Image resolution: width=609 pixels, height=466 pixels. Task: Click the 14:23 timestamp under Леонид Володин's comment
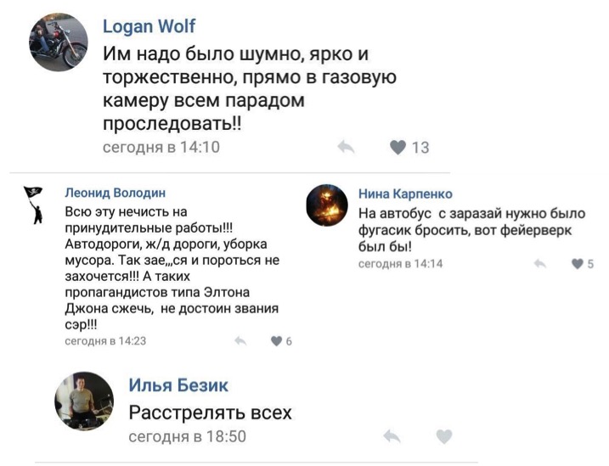(106, 340)
